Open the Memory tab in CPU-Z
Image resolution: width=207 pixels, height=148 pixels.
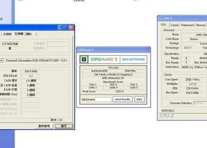click(200, 25)
